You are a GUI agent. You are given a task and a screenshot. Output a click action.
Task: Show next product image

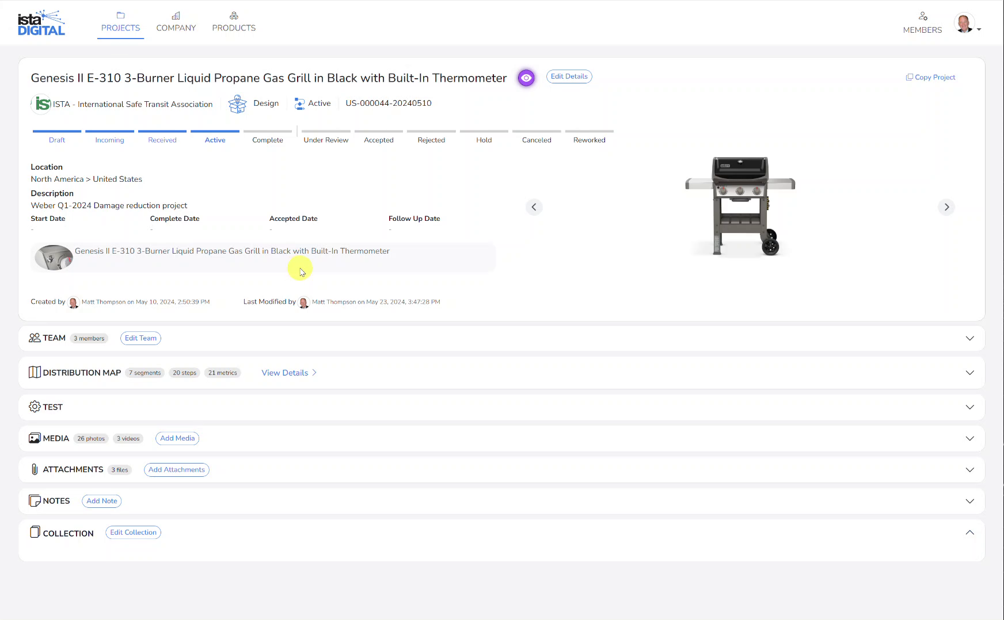tap(946, 207)
